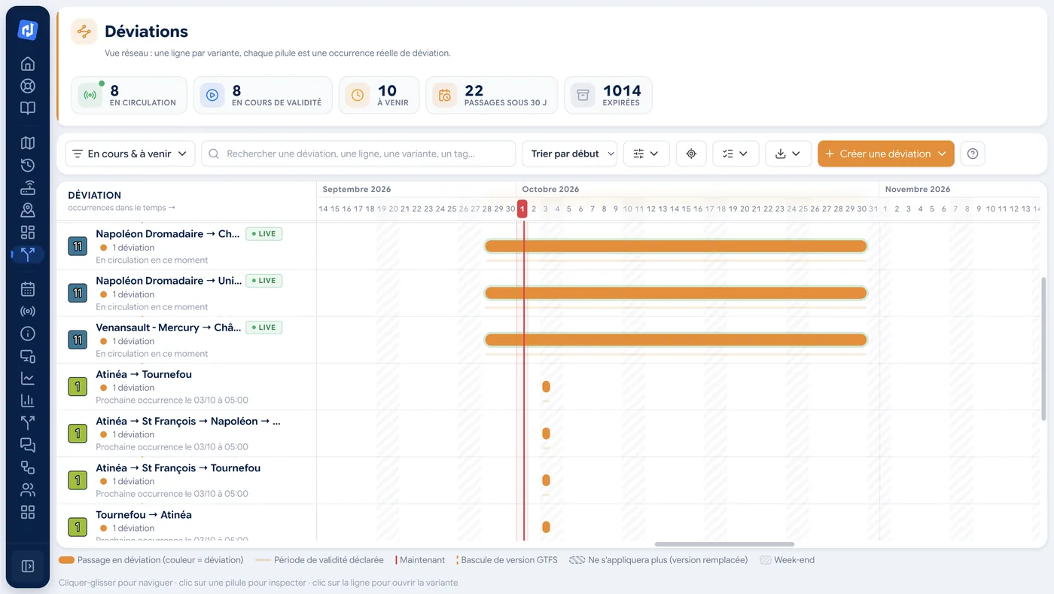Open the calendar icon in the sidebar
This screenshot has width=1054, height=594.
(x=28, y=288)
